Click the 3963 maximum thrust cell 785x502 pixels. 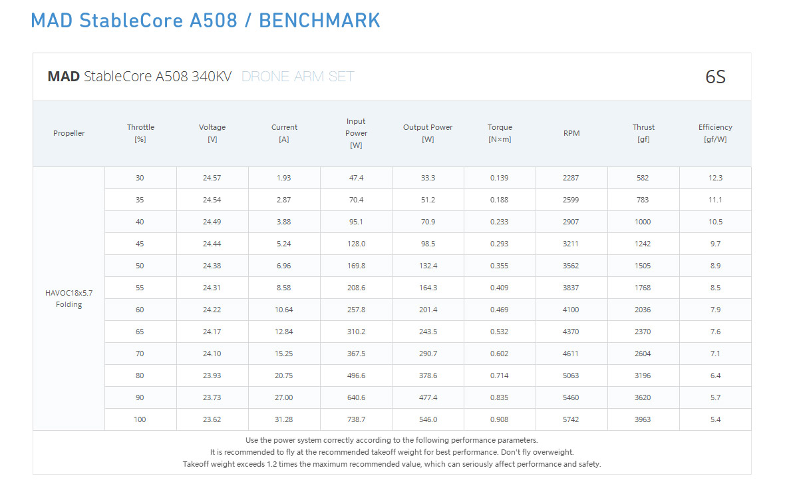coord(643,419)
